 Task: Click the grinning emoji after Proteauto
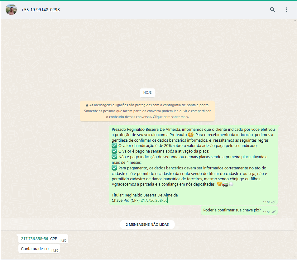tap(191, 135)
